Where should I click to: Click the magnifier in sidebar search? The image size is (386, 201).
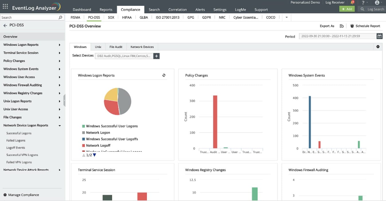[x=60, y=17]
